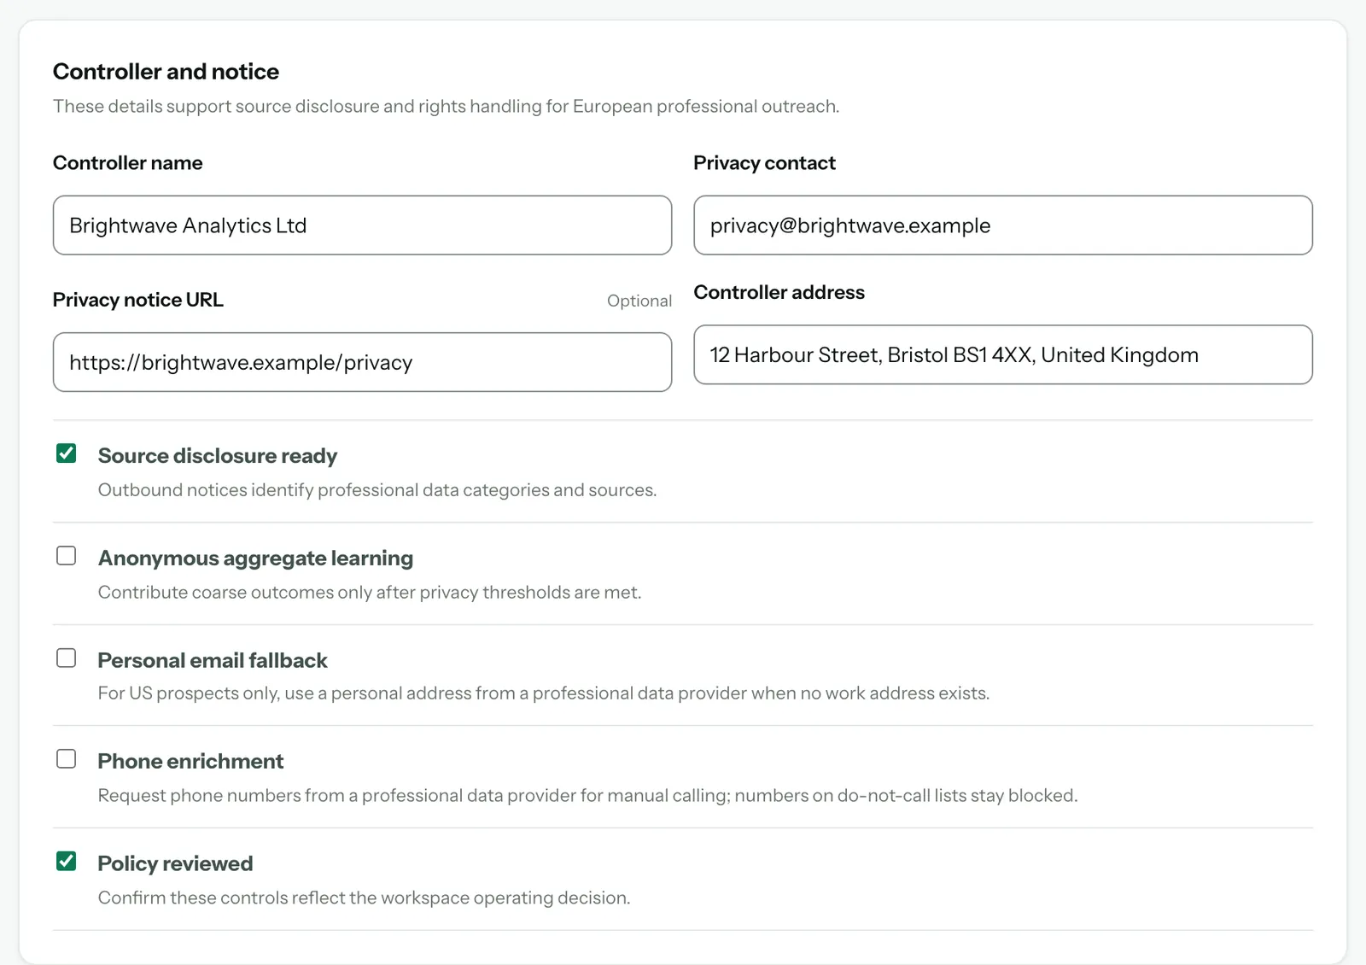Select the Controller address input box

pyautogui.click(x=1003, y=354)
